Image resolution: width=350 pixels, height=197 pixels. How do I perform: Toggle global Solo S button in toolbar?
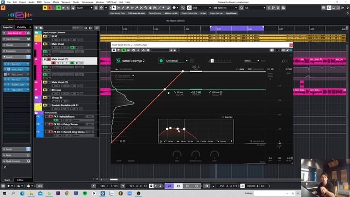click(50, 8)
